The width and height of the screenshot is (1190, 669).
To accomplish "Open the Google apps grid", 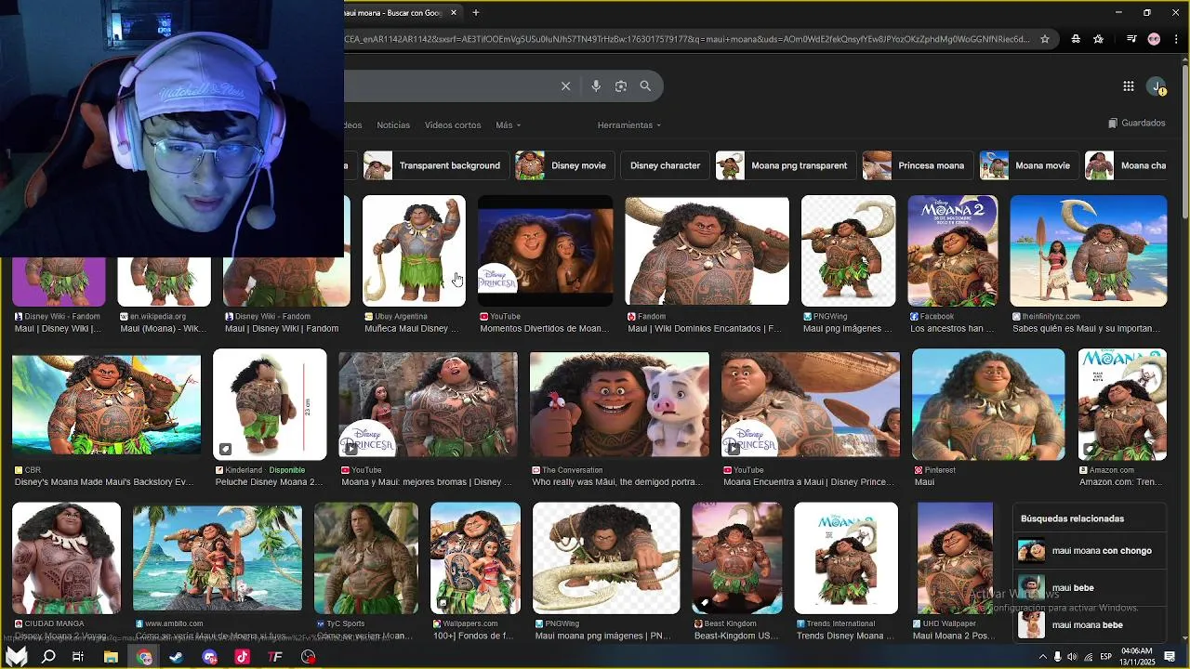I will [1128, 86].
